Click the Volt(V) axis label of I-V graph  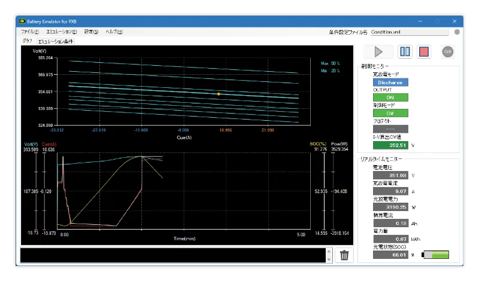pyautogui.click(x=40, y=51)
